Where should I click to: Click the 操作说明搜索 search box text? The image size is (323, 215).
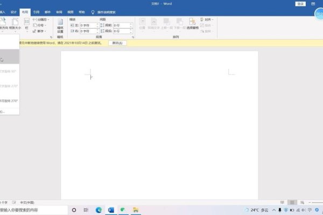107,12
